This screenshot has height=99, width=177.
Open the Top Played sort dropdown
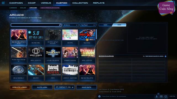(x=88, y=25)
